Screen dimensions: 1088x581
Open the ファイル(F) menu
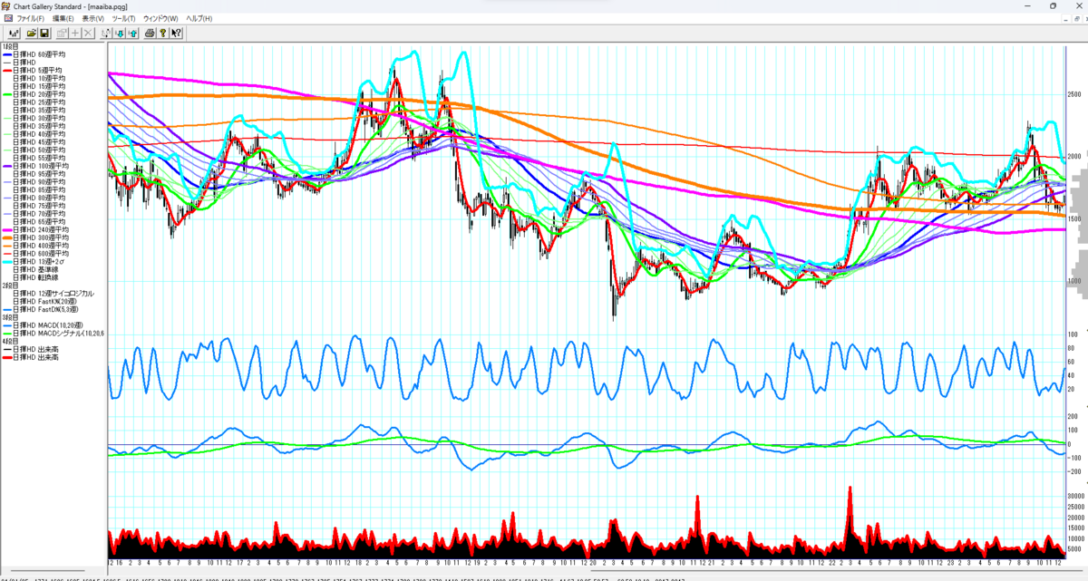pos(31,18)
